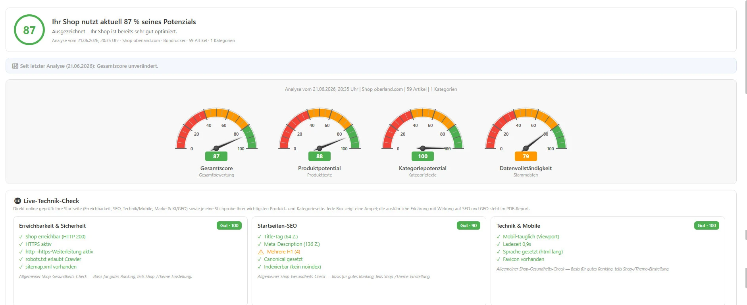Image resolution: width=747 pixels, height=305 pixels.
Task: Click checkmark beside Canonical gesetzt
Action: click(x=260, y=259)
